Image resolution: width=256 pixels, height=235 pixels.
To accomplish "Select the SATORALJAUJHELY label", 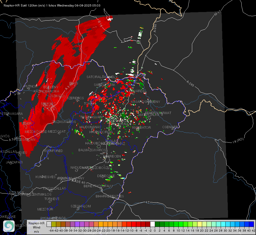I will point(102,77).
